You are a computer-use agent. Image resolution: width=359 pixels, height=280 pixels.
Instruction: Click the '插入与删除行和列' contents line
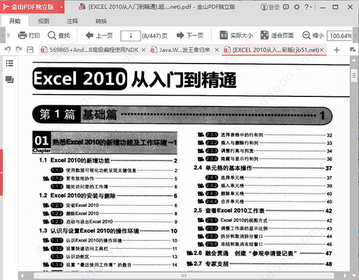(x=264, y=143)
